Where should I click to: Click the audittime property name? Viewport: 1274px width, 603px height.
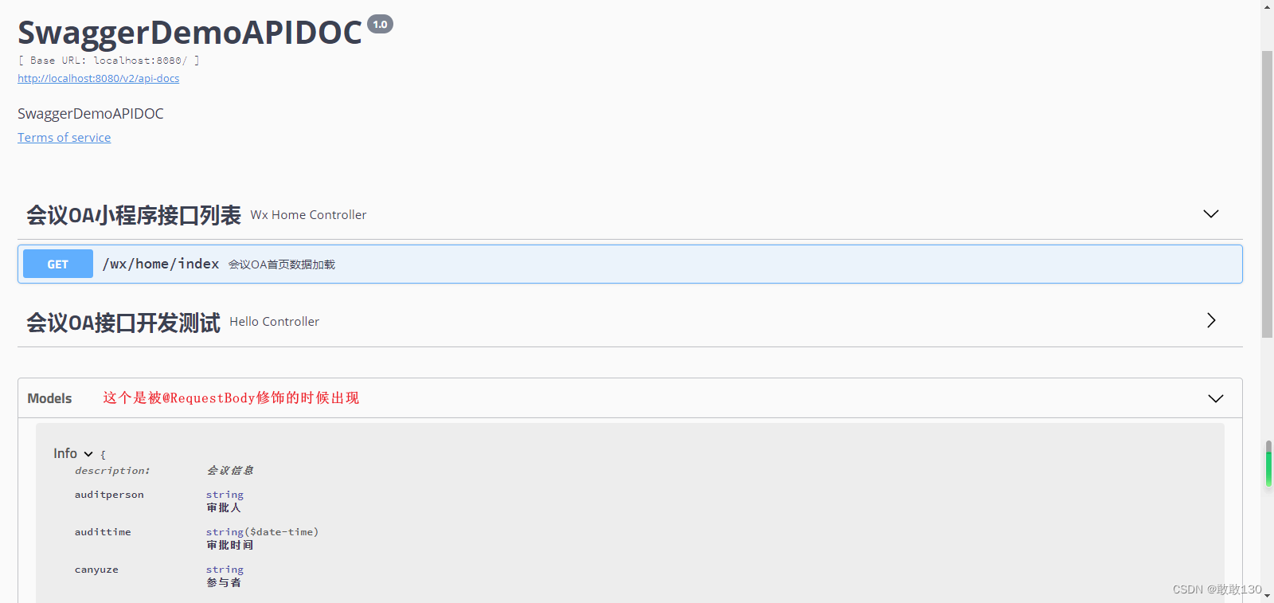[x=103, y=532]
